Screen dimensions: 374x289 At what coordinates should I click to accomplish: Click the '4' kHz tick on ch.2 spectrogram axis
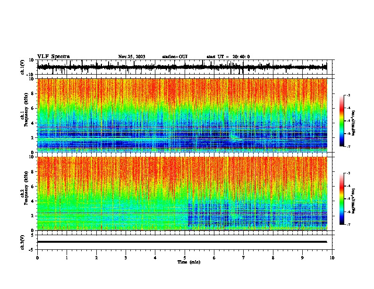click(33, 201)
